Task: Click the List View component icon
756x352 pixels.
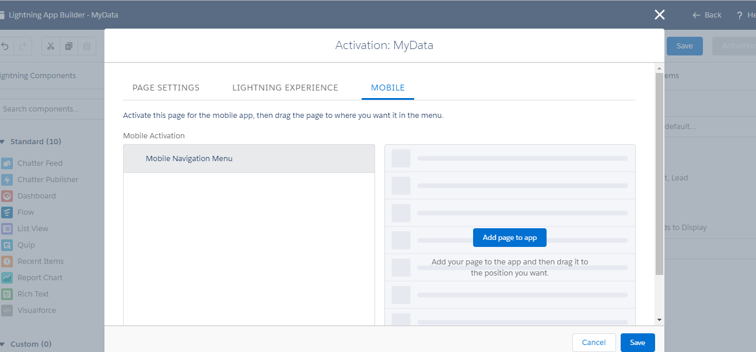Action: (x=7, y=229)
